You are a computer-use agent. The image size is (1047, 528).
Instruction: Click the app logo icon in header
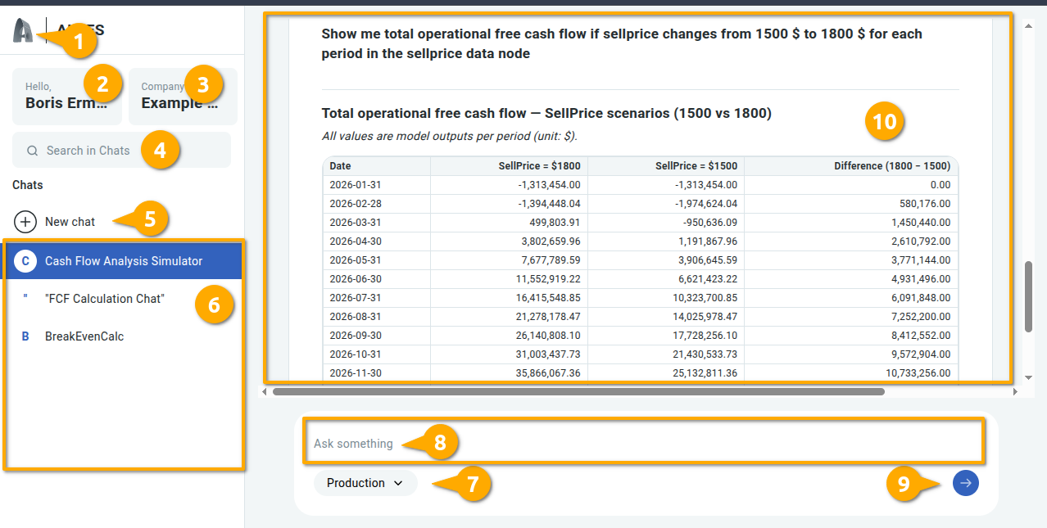(23, 31)
